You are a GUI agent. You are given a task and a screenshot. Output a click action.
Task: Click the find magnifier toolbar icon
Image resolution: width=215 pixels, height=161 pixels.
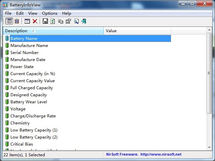(x=76, y=21)
